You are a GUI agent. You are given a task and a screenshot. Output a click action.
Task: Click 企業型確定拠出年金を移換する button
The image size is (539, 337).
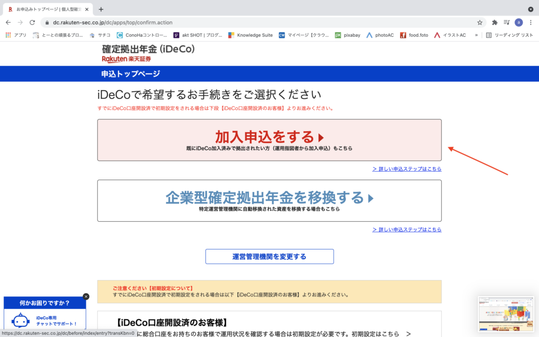click(x=269, y=201)
